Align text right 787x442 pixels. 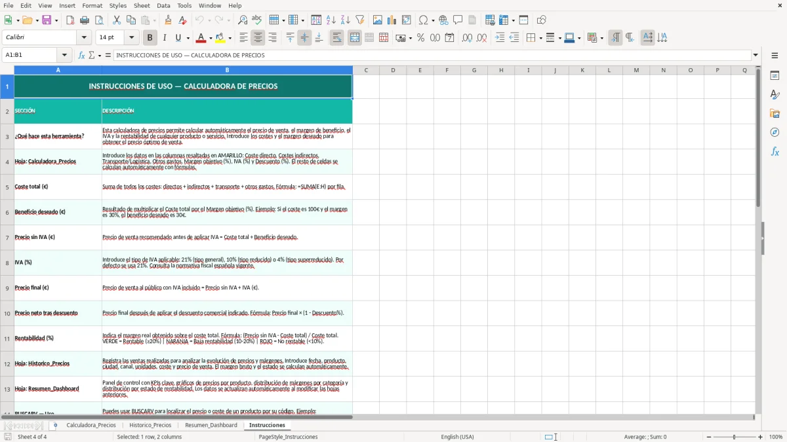click(x=272, y=38)
